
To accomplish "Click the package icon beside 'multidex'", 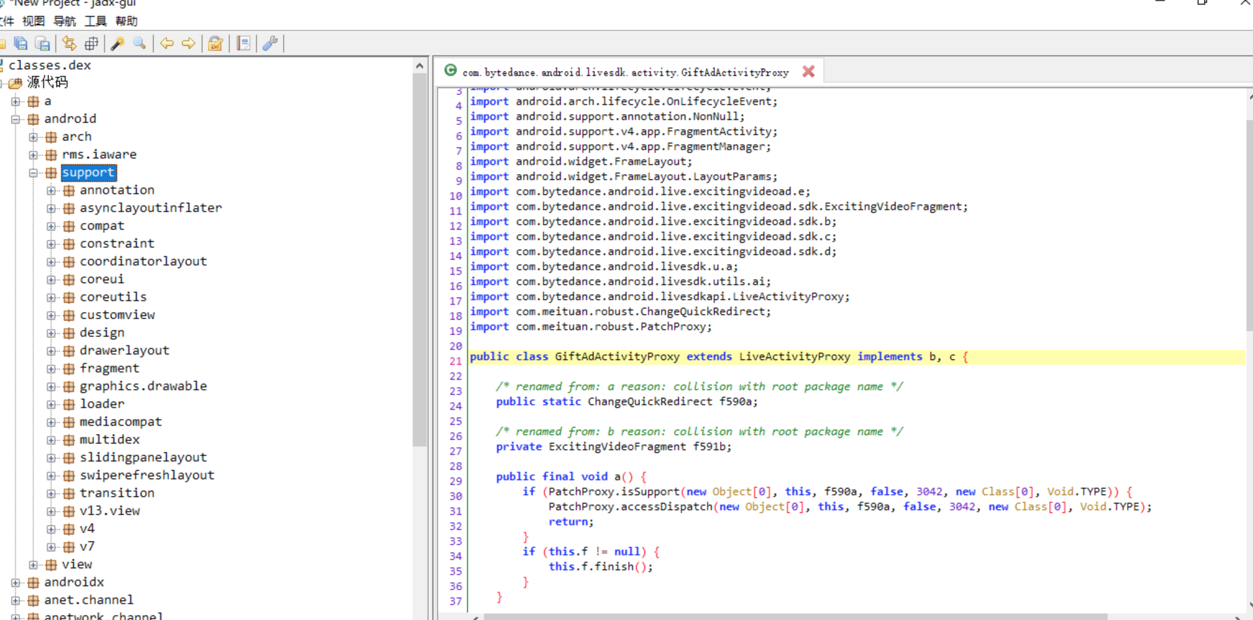I will click(69, 440).
